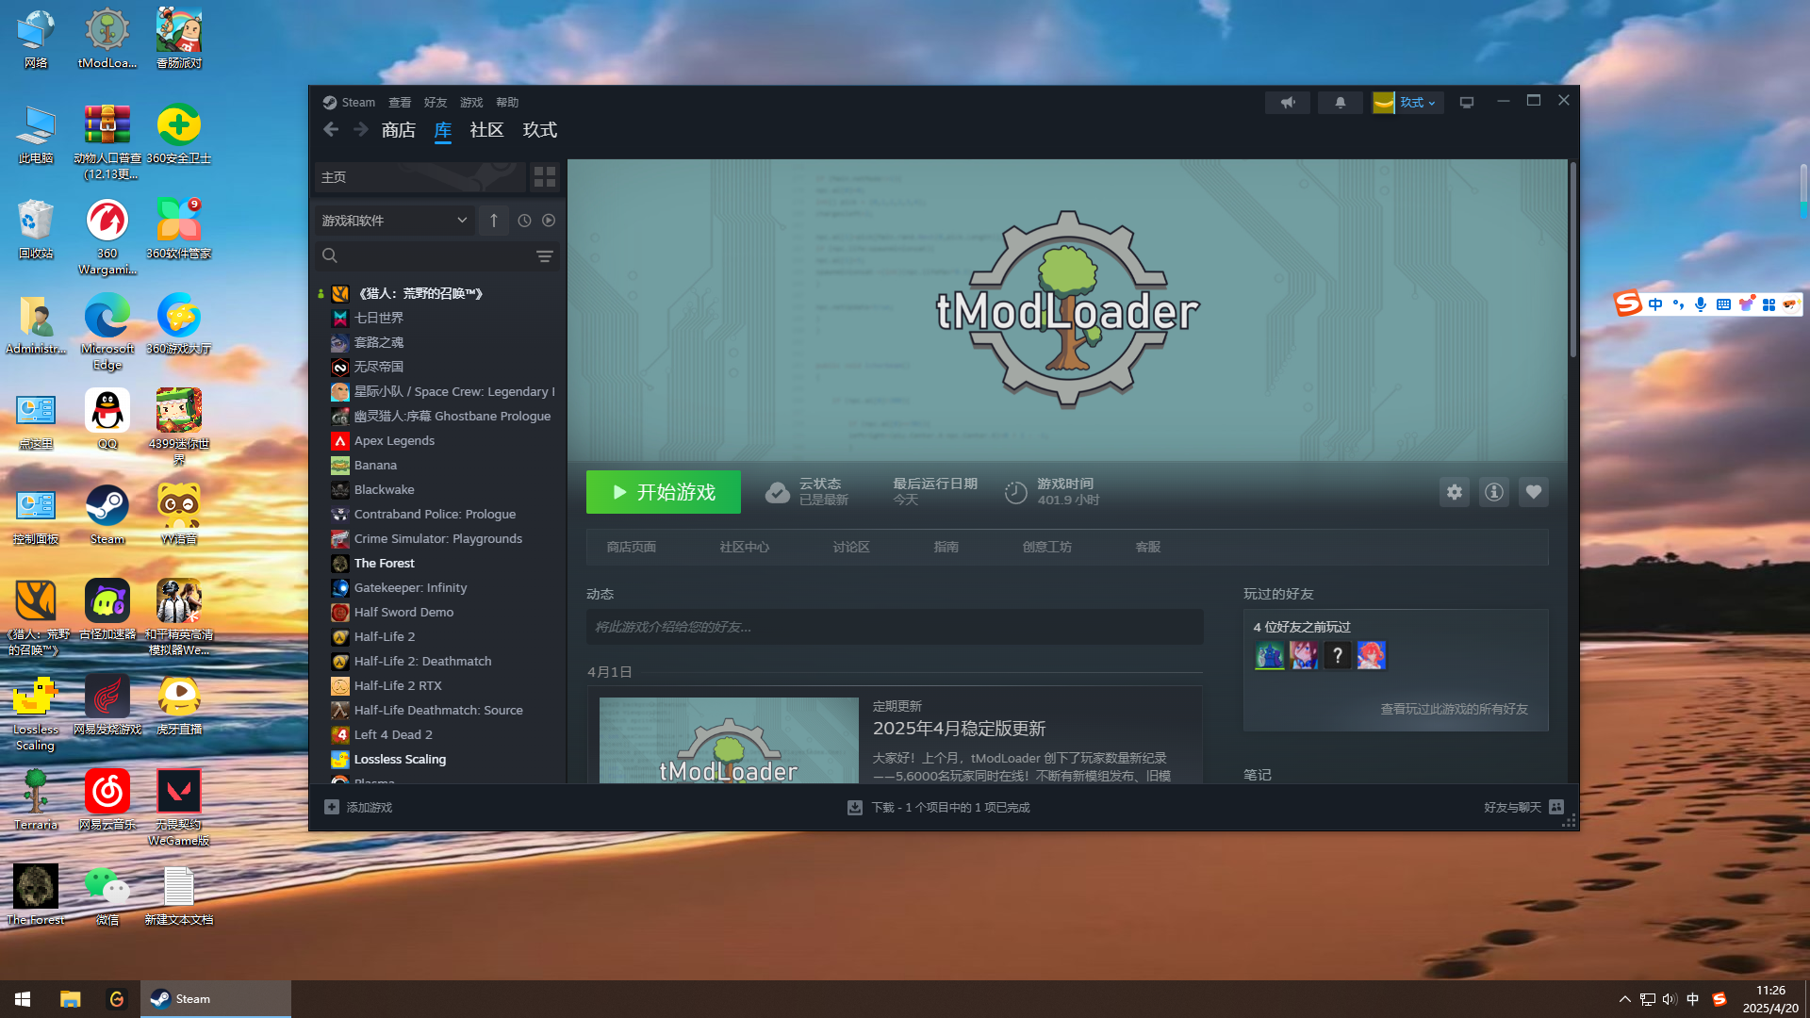Click the library search input field
Screen dimensions: 1810x1018
point(436,255)
